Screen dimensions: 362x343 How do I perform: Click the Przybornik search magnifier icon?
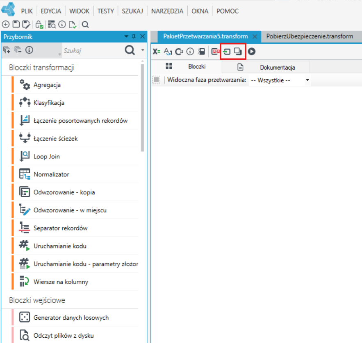pos(130,50)
